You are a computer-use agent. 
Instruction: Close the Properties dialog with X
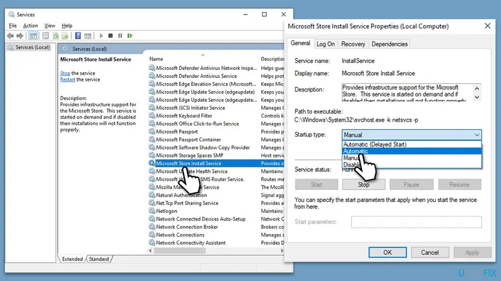(x=487, y=26)
